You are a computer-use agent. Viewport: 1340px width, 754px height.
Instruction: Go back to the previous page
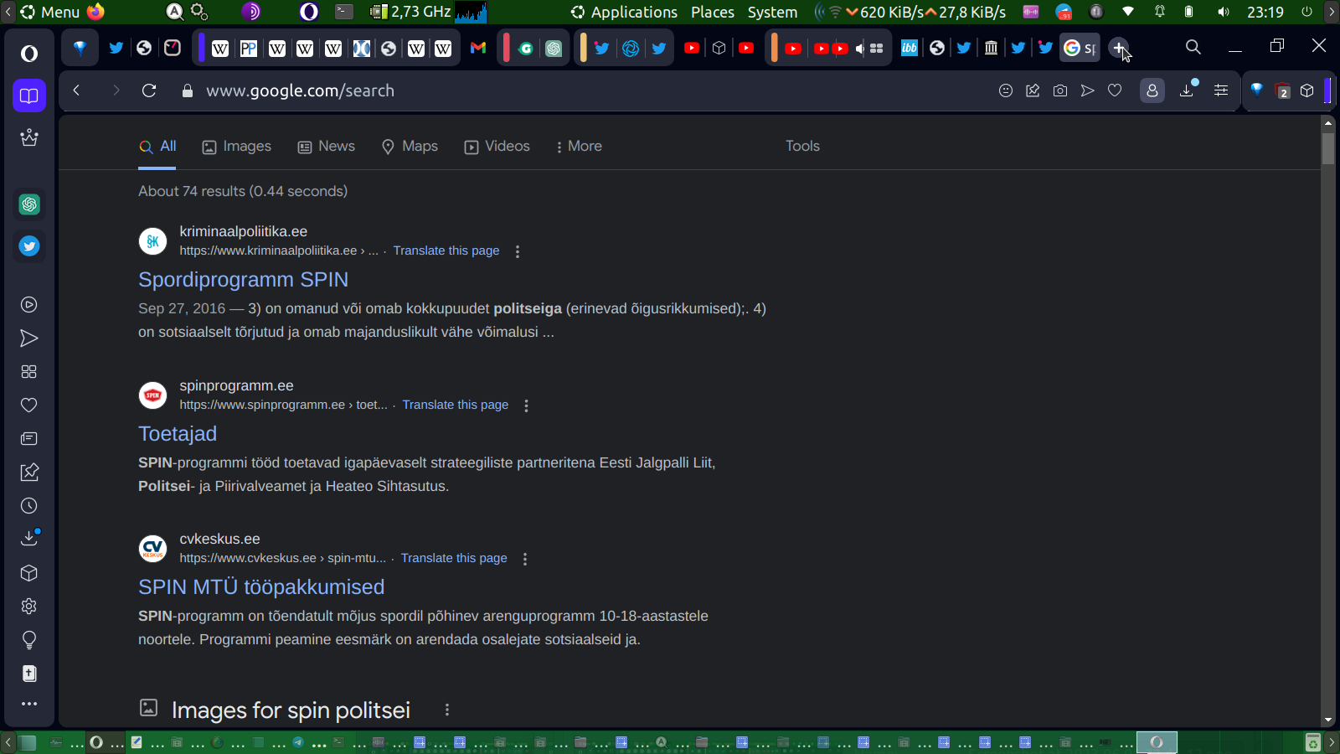(x=76, y=90)
